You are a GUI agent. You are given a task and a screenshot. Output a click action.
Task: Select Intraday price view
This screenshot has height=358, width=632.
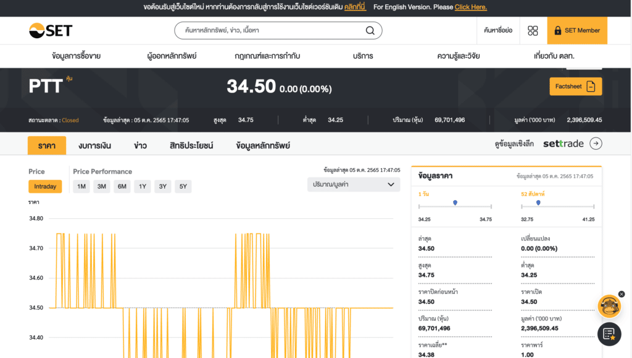pyautogui.click(x=45, y=186)
